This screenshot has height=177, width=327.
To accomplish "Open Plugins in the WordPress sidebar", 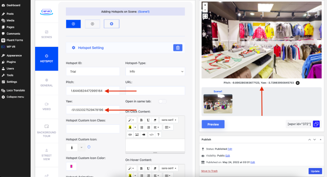I will pos(11,62).
